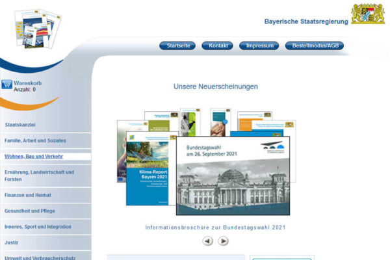Select Finanzen und Heimat category

click(28, 195)
